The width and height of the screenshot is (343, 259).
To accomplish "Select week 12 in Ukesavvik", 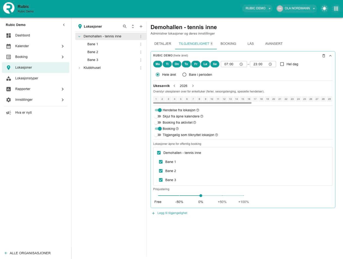I will pyautogui.click(x=224, y=99).
